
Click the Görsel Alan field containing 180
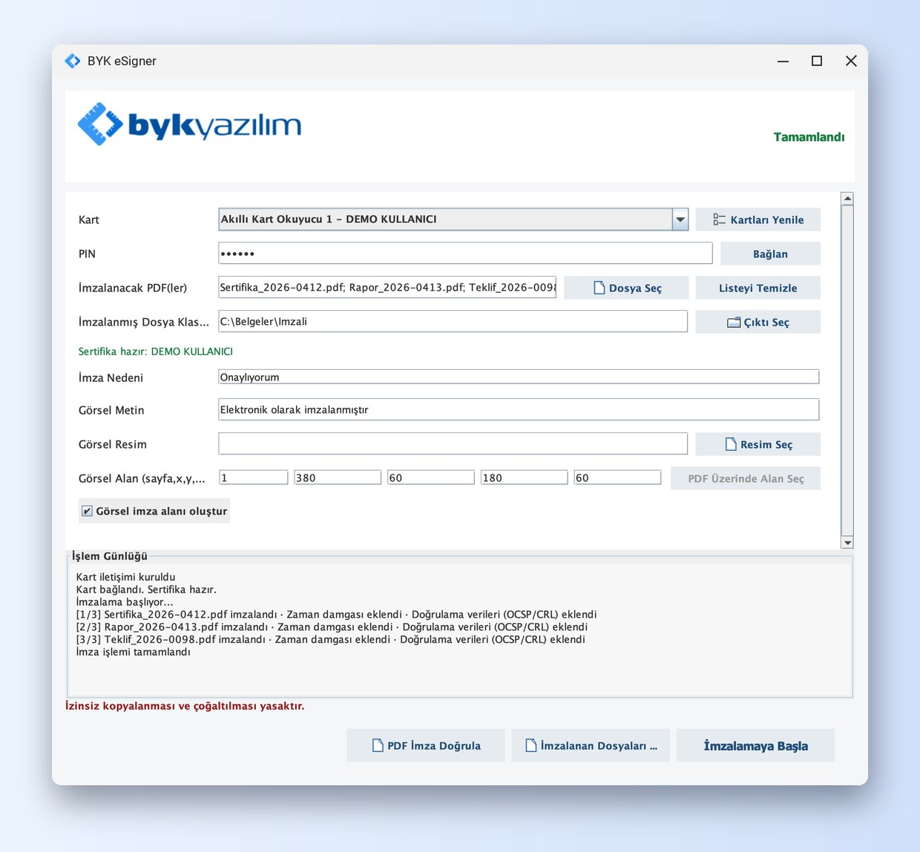tap(524, 478)
